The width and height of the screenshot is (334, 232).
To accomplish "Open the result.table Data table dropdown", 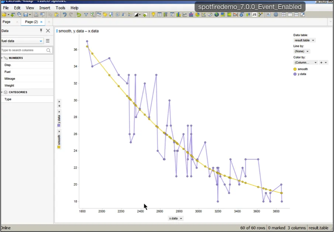I will point(304,40).
